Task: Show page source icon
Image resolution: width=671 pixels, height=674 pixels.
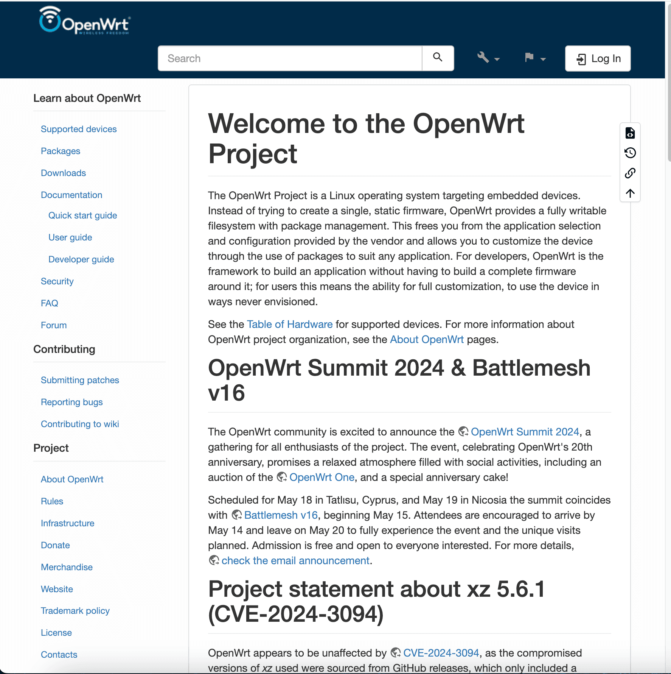Action: tap(630, 133)
